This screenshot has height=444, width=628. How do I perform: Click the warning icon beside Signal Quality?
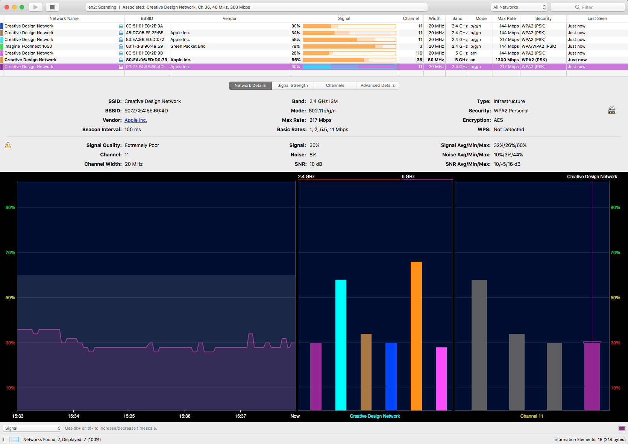pos(8,145)
